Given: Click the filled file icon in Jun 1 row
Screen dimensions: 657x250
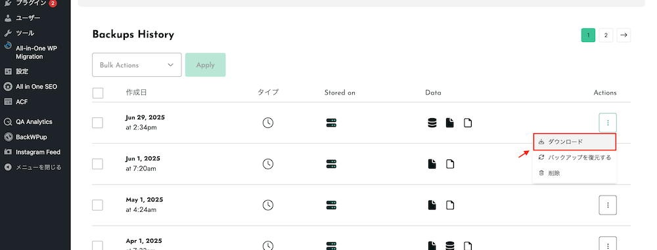Looking at the screenshot, I should pyautogui.click(x=432, y=164).
